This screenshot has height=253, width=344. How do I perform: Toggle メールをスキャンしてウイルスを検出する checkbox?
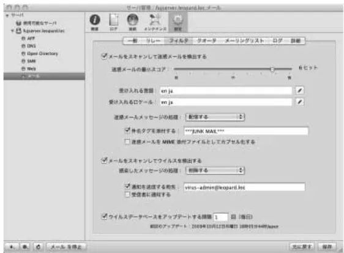pos(104,160)
